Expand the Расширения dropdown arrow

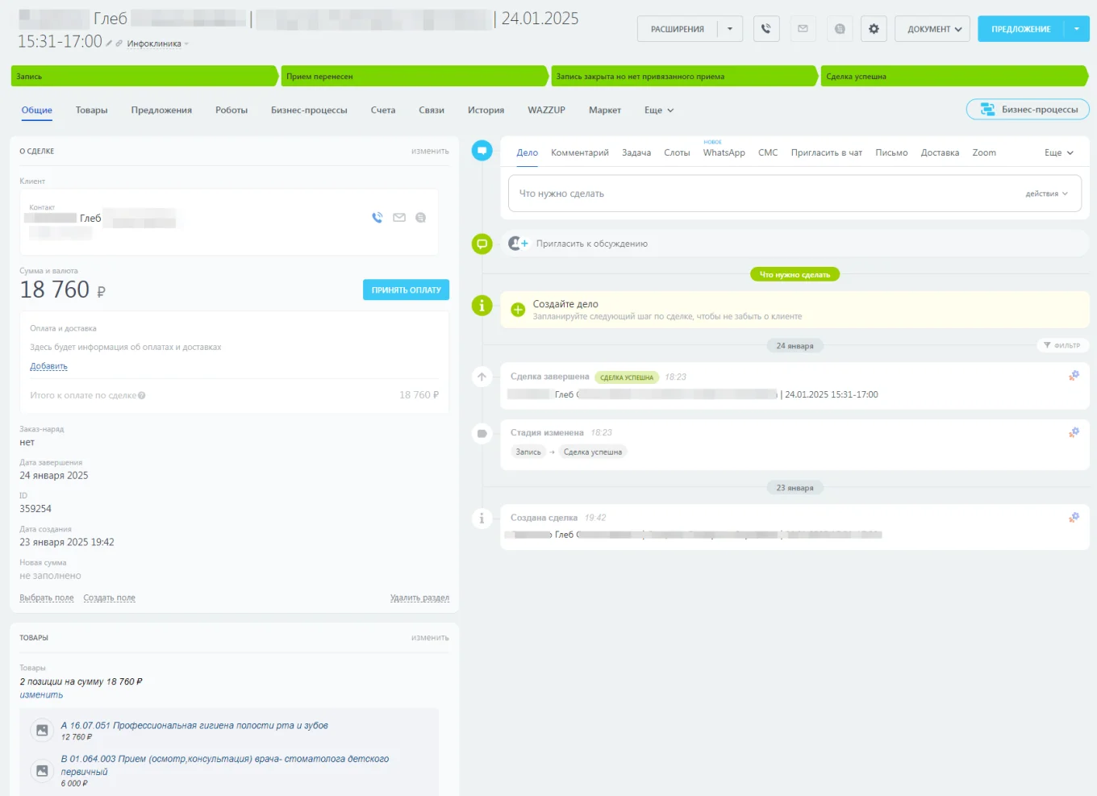[x=730, y=29]
